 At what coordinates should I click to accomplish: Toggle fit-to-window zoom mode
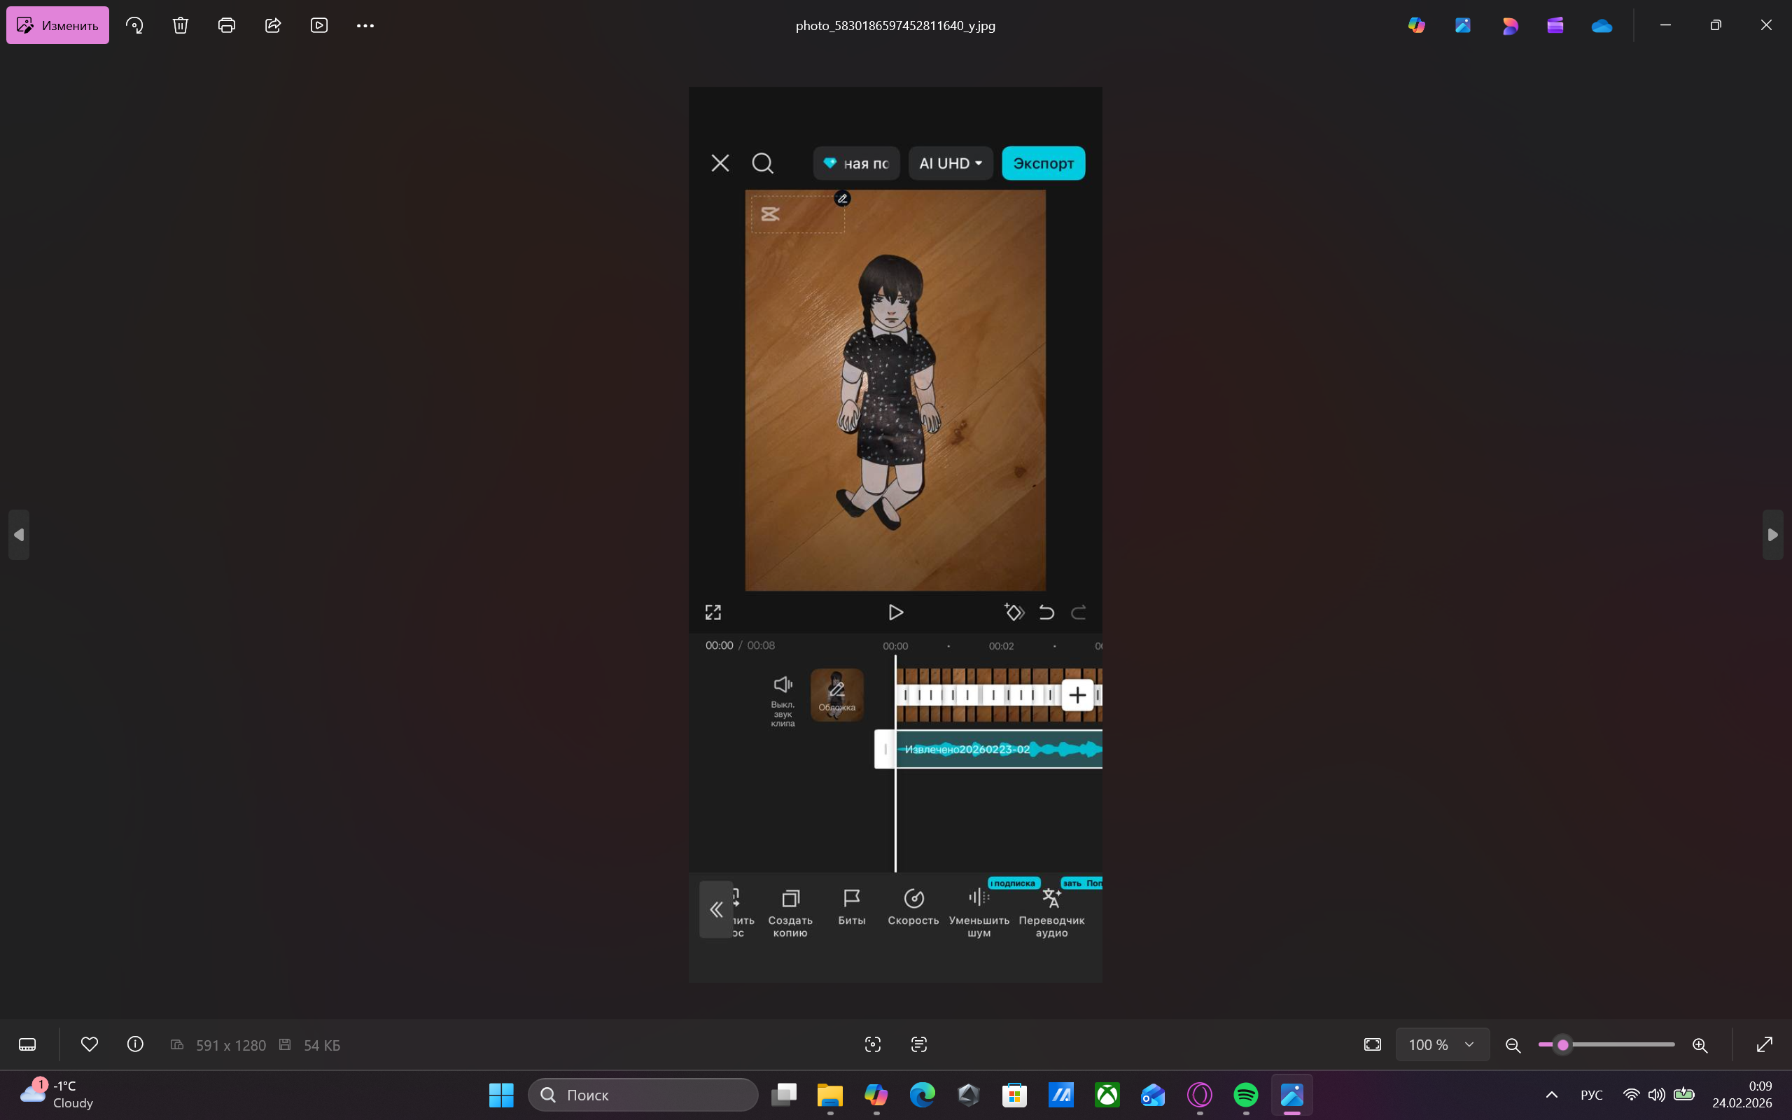[x=1372, y=1044]
